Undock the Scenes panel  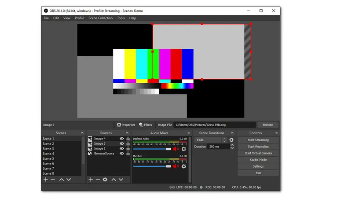click(x=82, y=133)
